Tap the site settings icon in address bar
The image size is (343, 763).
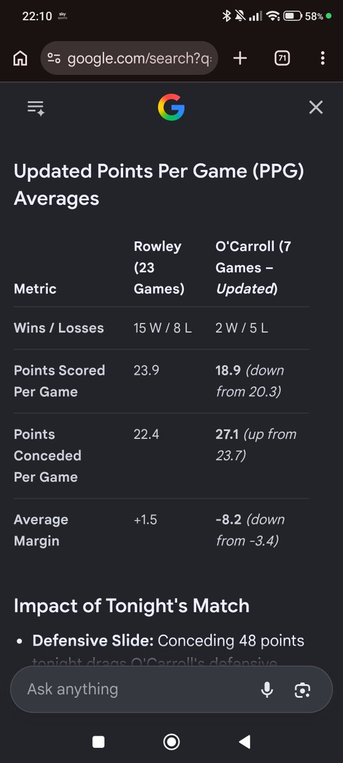[x=54, y=58]
